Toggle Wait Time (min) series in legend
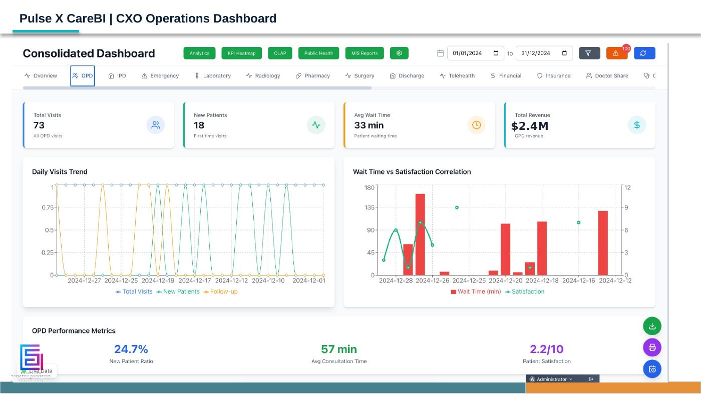 click(x=476, y=291)
